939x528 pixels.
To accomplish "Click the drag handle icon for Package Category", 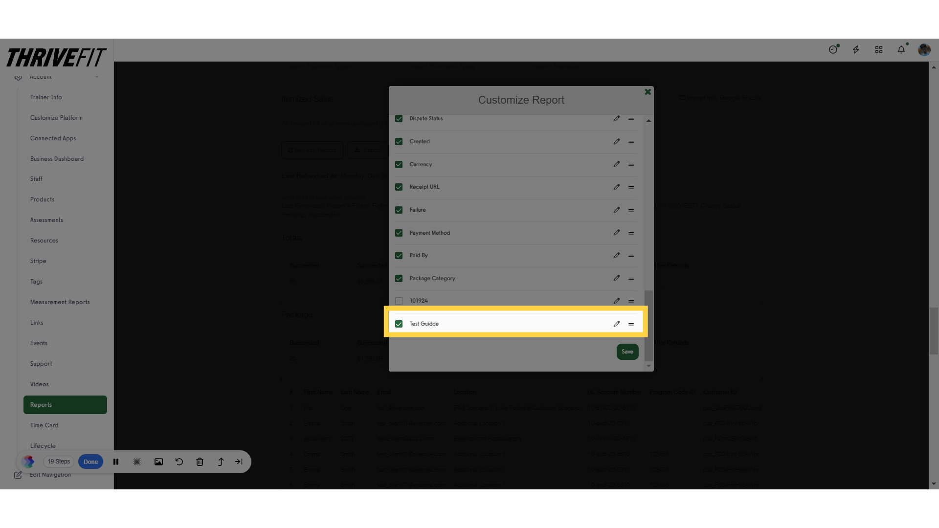I will [631, 278].
